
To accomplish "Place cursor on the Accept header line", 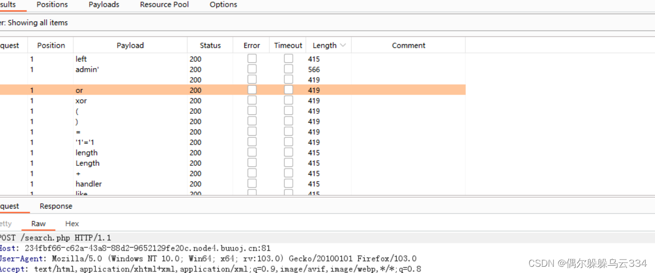I will tap(211, 269).
